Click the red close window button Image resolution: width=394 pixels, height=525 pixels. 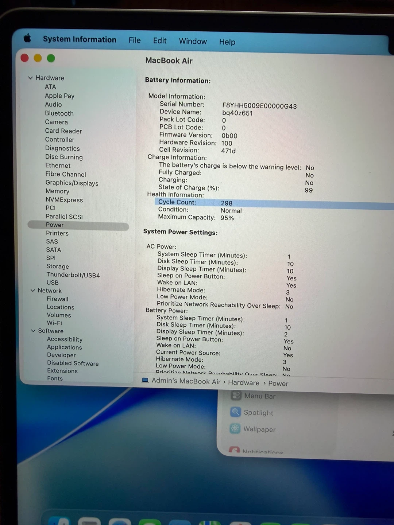click(x=25, y=58)
